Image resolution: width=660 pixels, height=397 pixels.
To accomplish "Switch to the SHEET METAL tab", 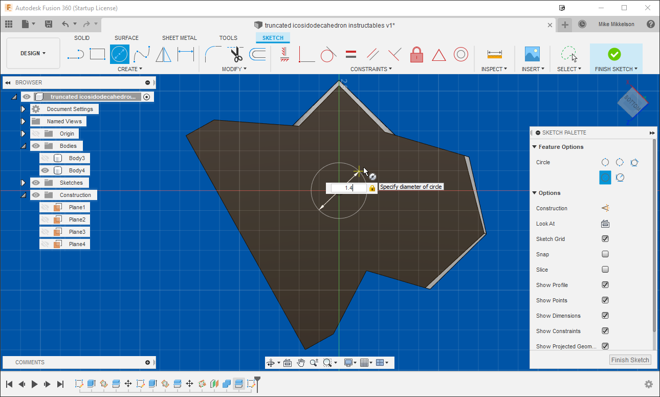I will 180,37.
